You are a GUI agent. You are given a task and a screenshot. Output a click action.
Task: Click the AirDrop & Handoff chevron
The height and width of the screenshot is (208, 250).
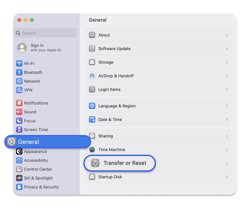(227, 76)
